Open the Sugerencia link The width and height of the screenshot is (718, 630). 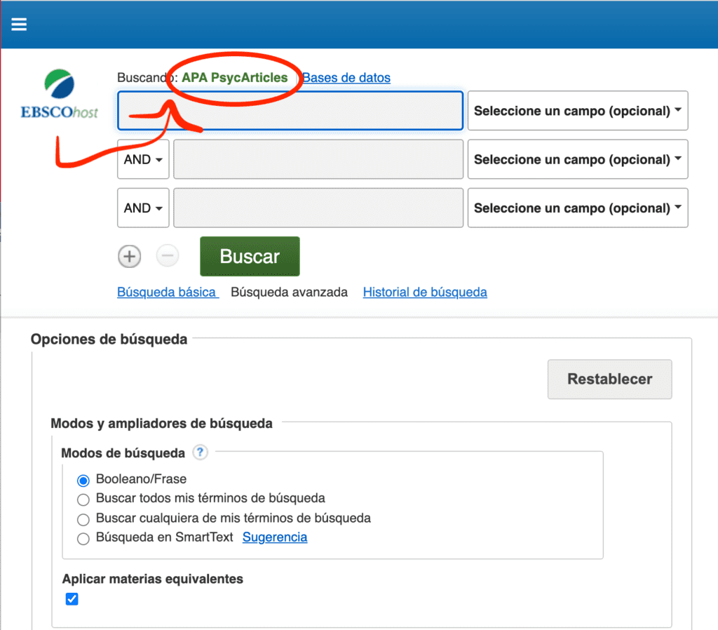point(275,537)
